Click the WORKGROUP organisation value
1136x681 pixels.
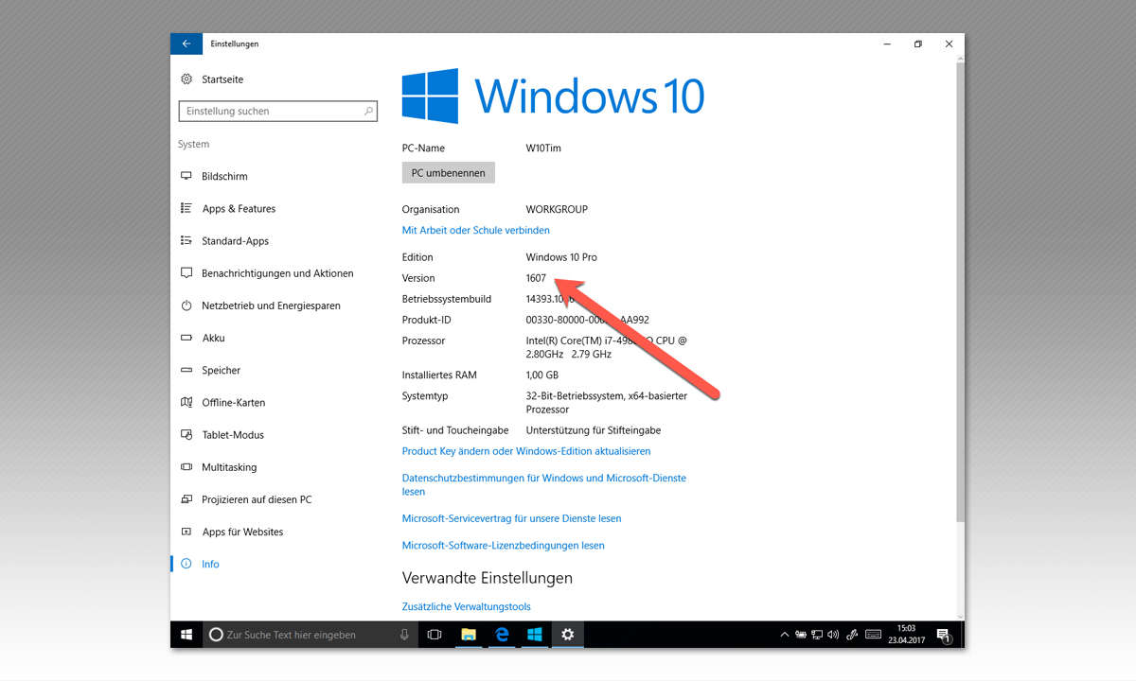[557, 209]
